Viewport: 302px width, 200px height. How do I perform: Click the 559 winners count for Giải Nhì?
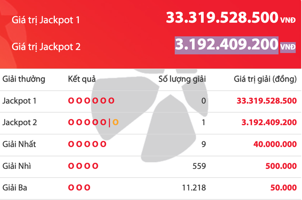tap(199, 166)
